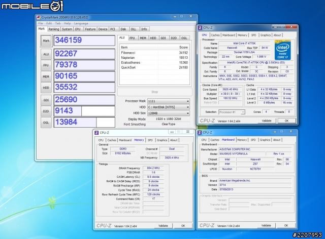Click the Core Speed value field
Screen dimensions: 325x239
pos(230,89)
